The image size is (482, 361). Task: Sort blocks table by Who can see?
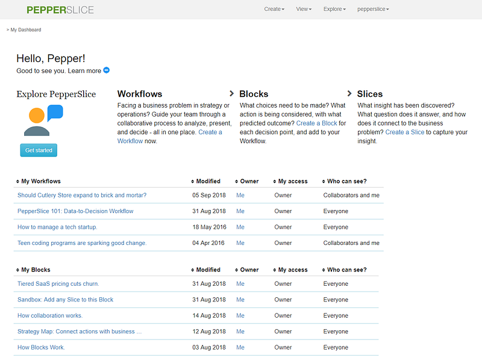click(344, 270)
